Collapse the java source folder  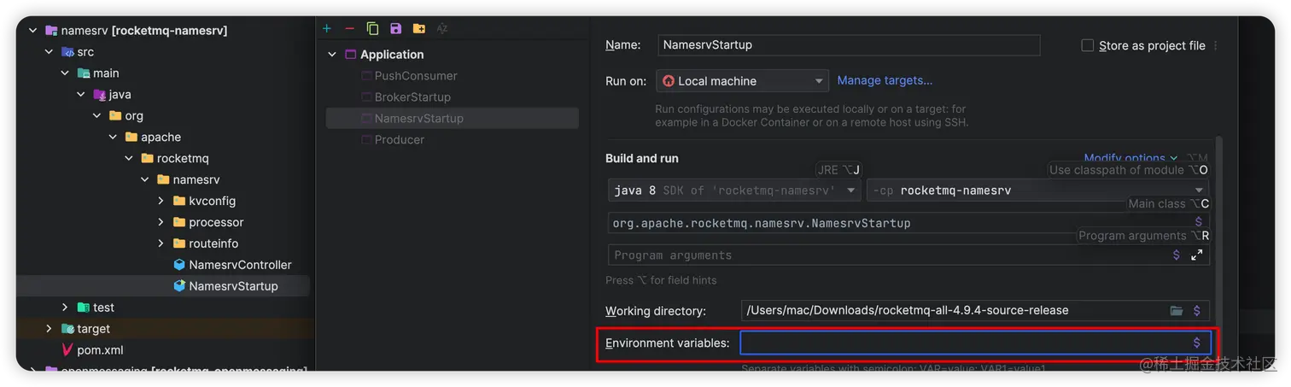click(81, 95)
